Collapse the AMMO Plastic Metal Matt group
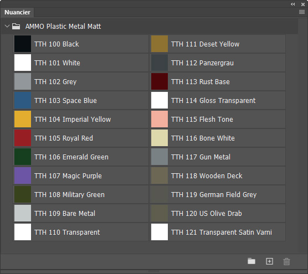This screenshot has height=274, width=308. [7, 26]
